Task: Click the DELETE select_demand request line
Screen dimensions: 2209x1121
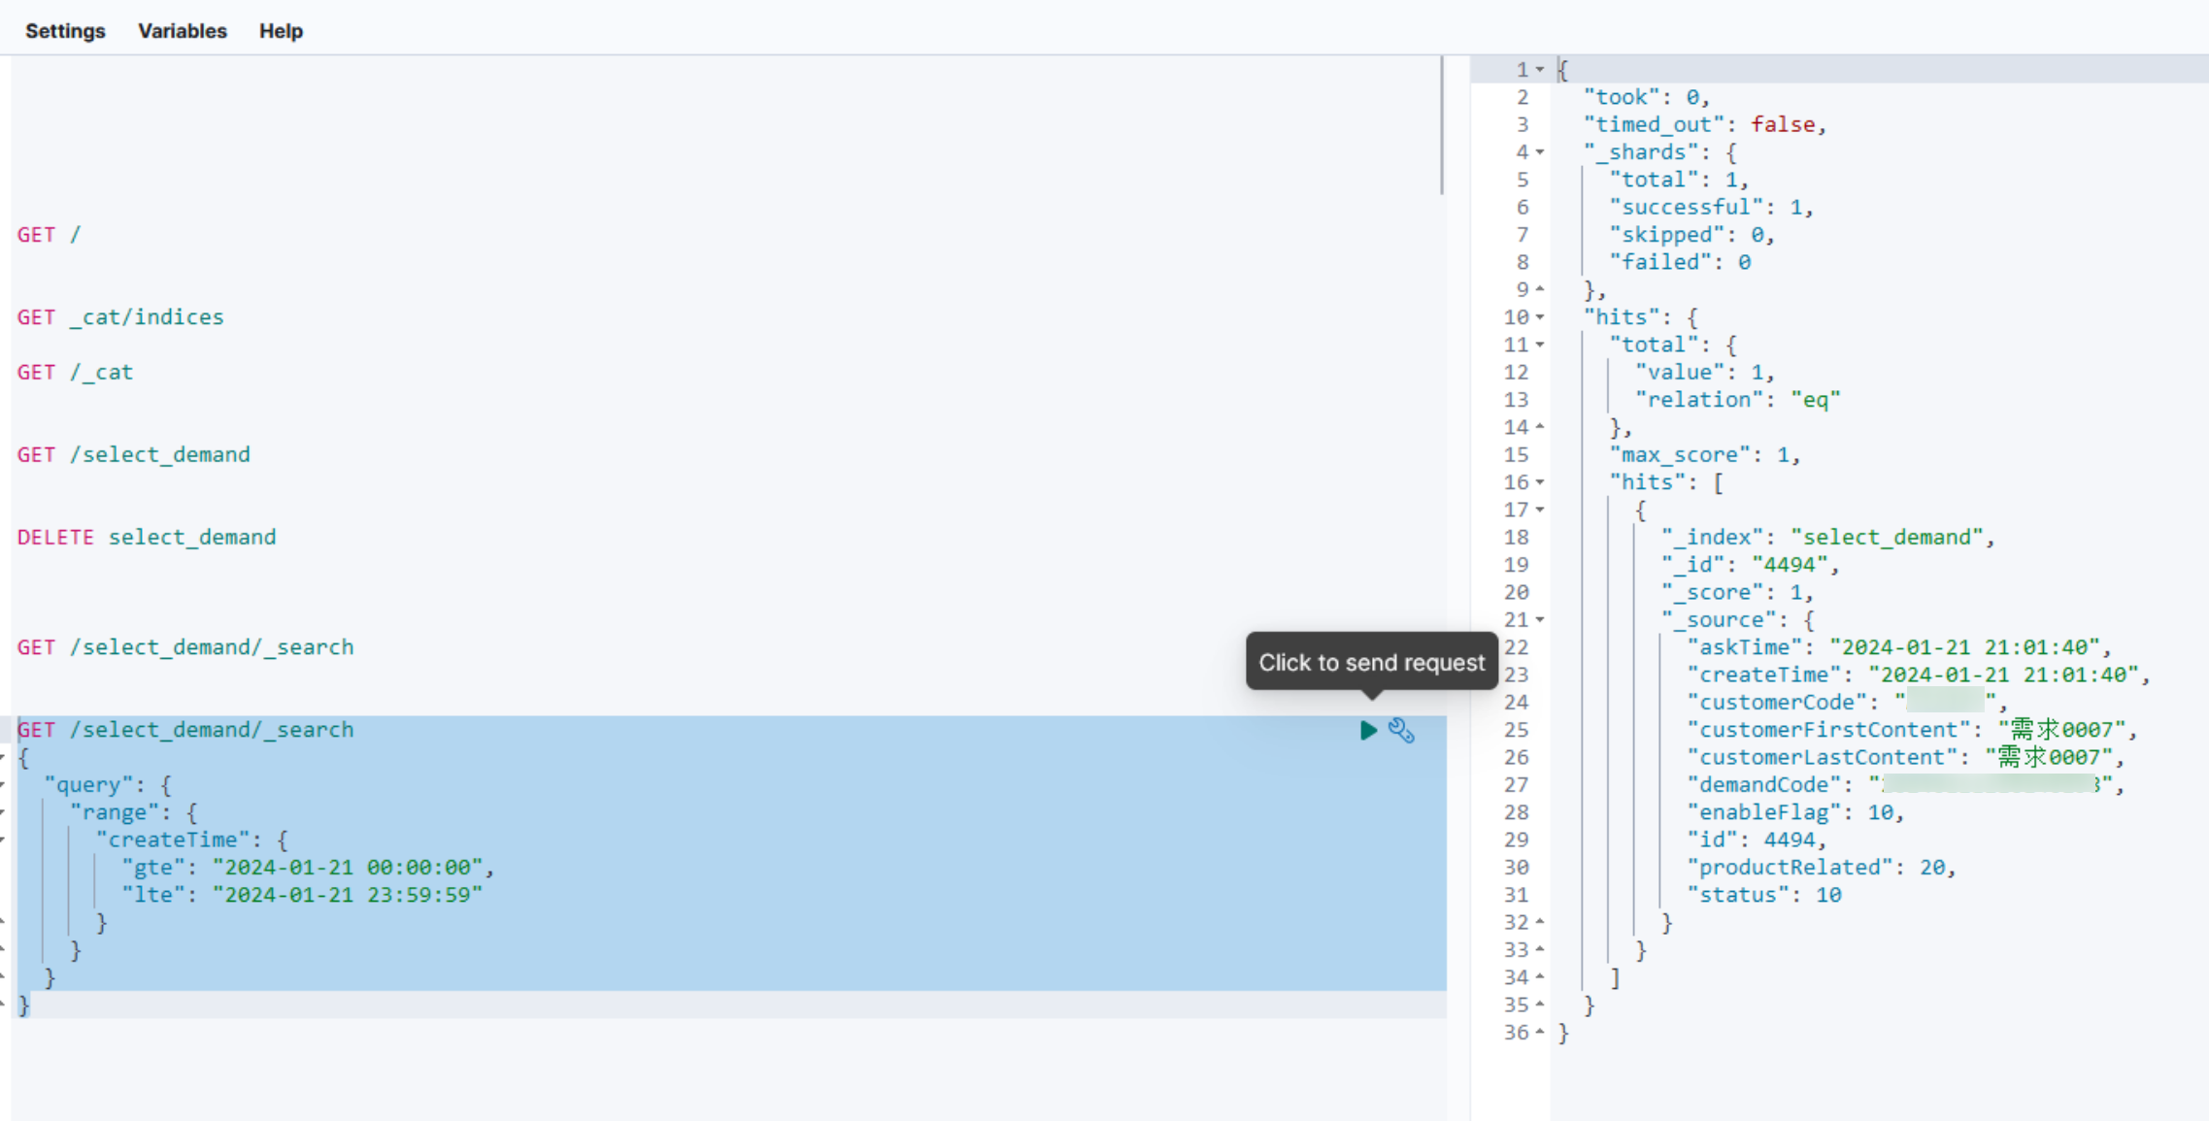Action: click(146, 538)
